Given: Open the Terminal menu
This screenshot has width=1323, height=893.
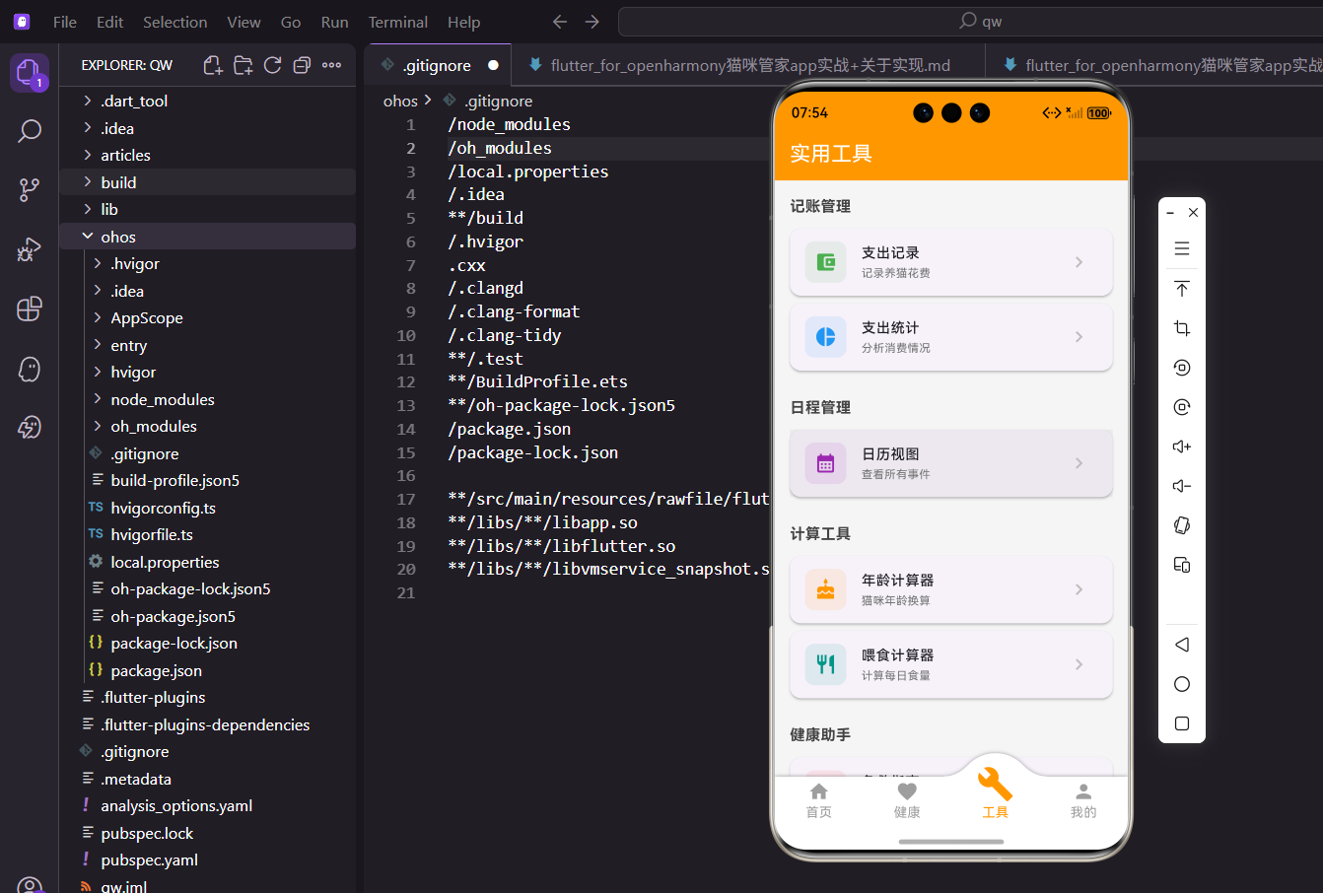Looking at the screenshot, I should (x=397, y=22).
